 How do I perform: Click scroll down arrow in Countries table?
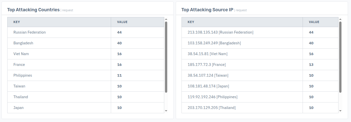tap(166, 111)
